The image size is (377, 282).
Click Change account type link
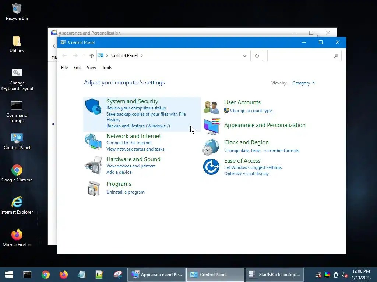[x=251, y=111]
